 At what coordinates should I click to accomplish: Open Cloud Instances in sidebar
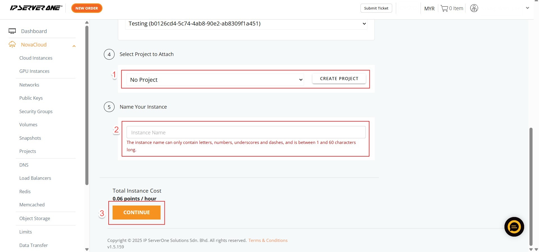[36, 58]
